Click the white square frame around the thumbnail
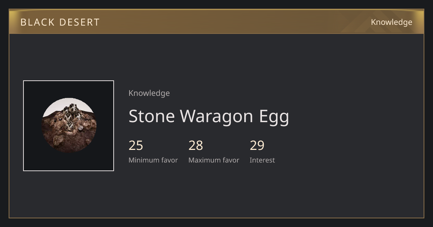 tap(69, 81)
